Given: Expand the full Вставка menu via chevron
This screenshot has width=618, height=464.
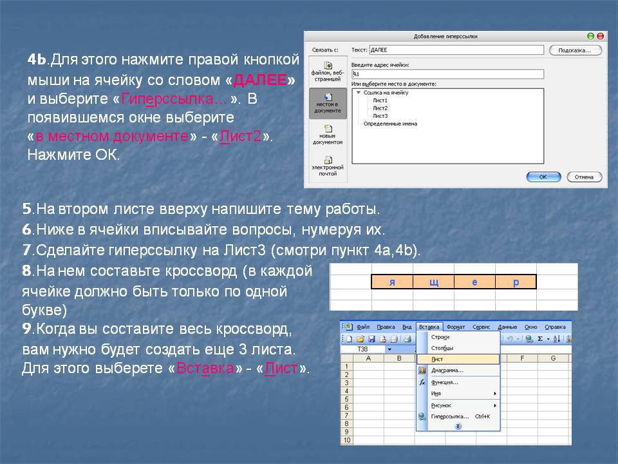Looking at the screenshot, I should point(458,427).
